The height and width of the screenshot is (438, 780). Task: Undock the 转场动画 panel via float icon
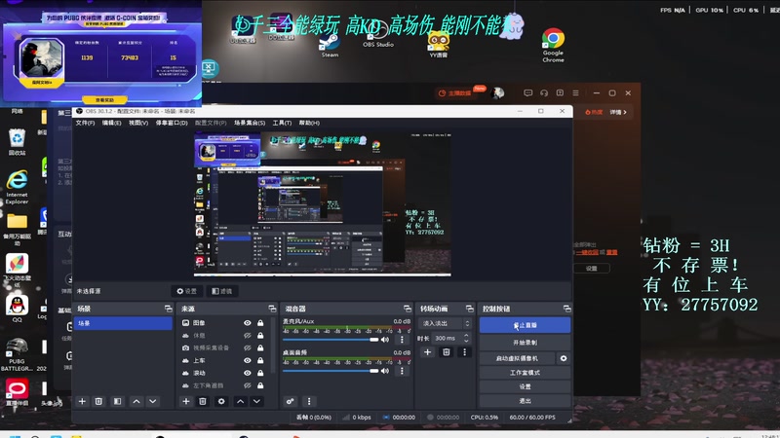469,309
